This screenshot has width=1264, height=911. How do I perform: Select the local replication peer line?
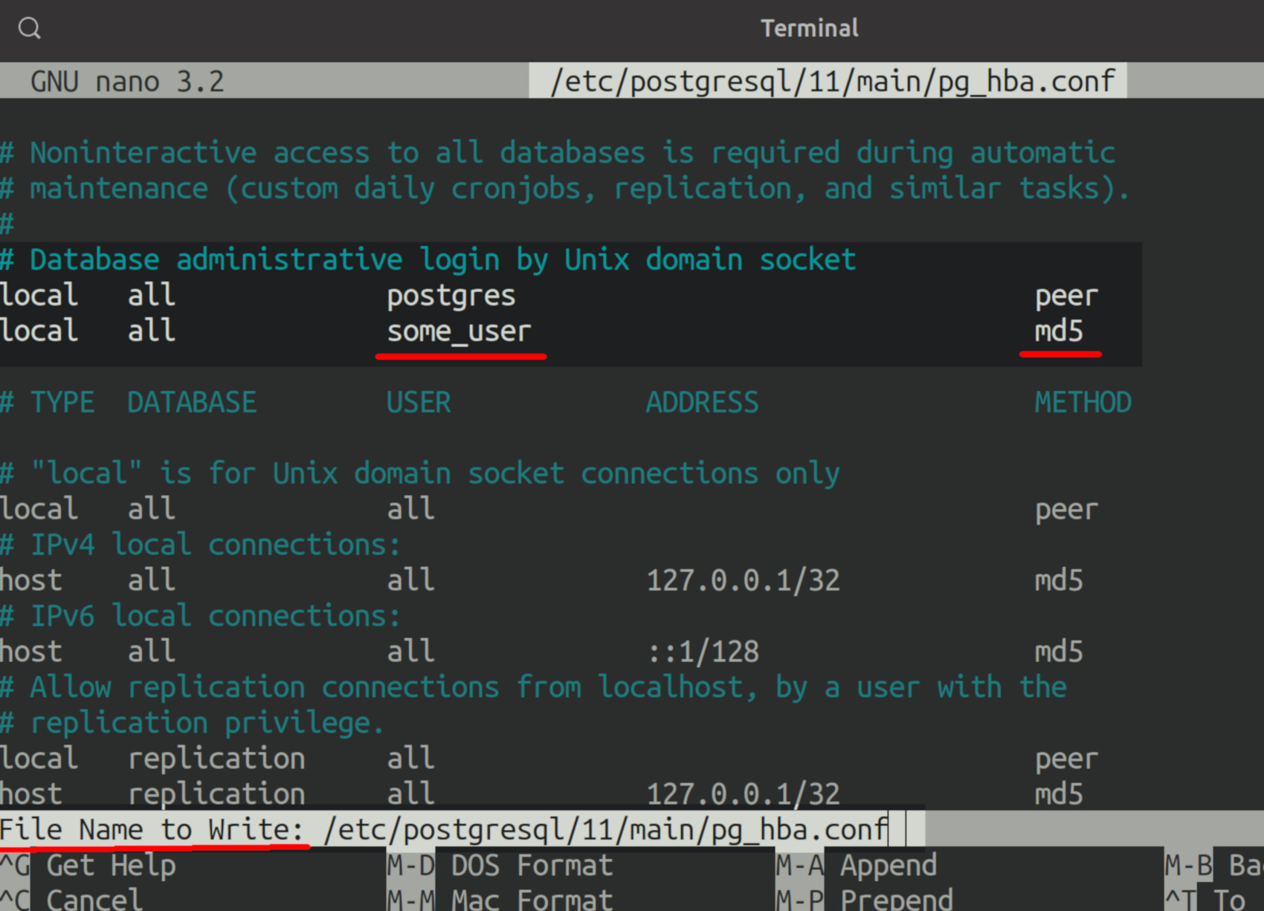tap(217, 757)
